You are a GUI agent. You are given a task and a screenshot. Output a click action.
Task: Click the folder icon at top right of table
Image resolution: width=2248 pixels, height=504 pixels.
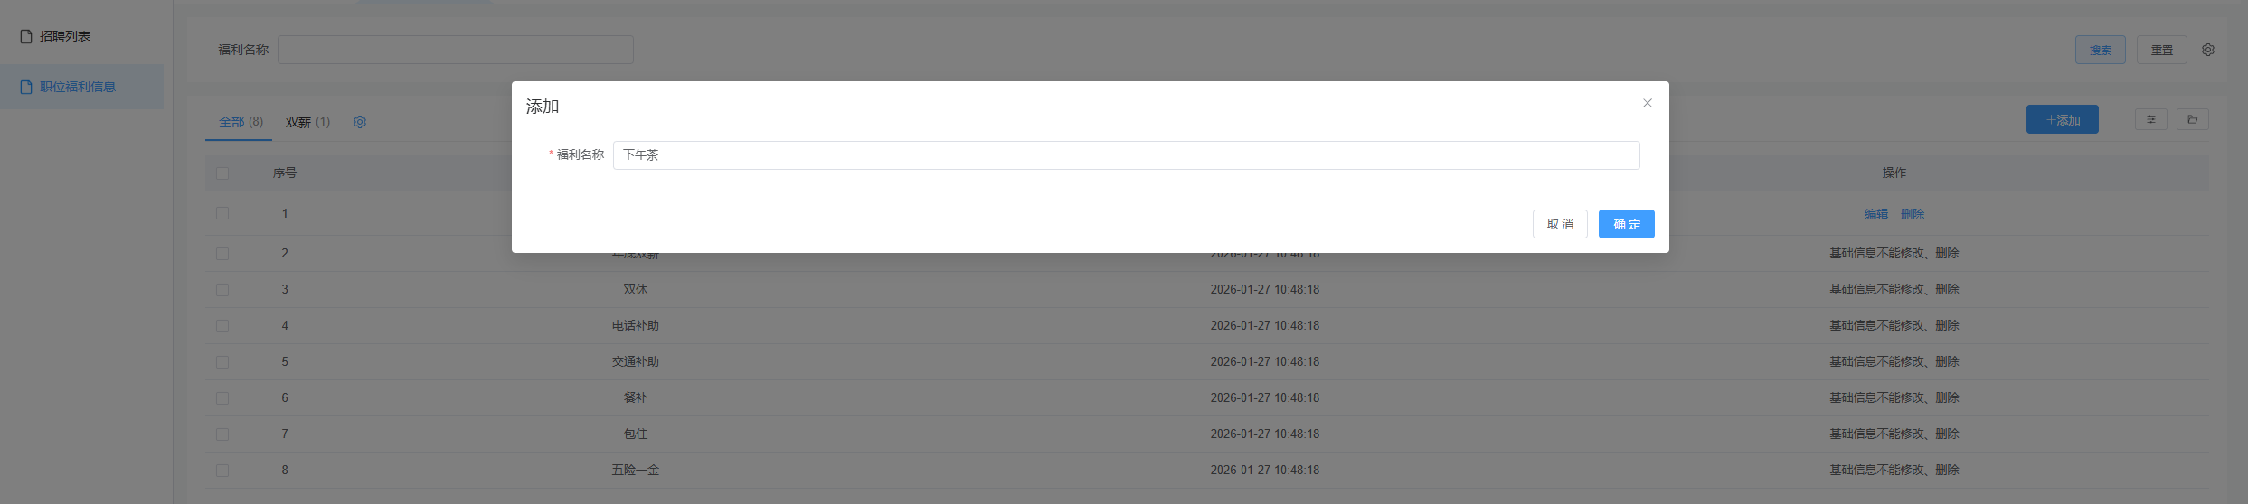[x=2193, y=119]
